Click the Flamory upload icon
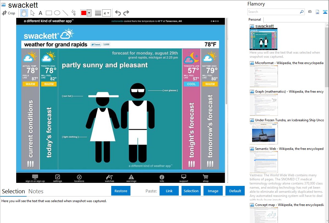329x223 pixels. [x=325, y=12]
